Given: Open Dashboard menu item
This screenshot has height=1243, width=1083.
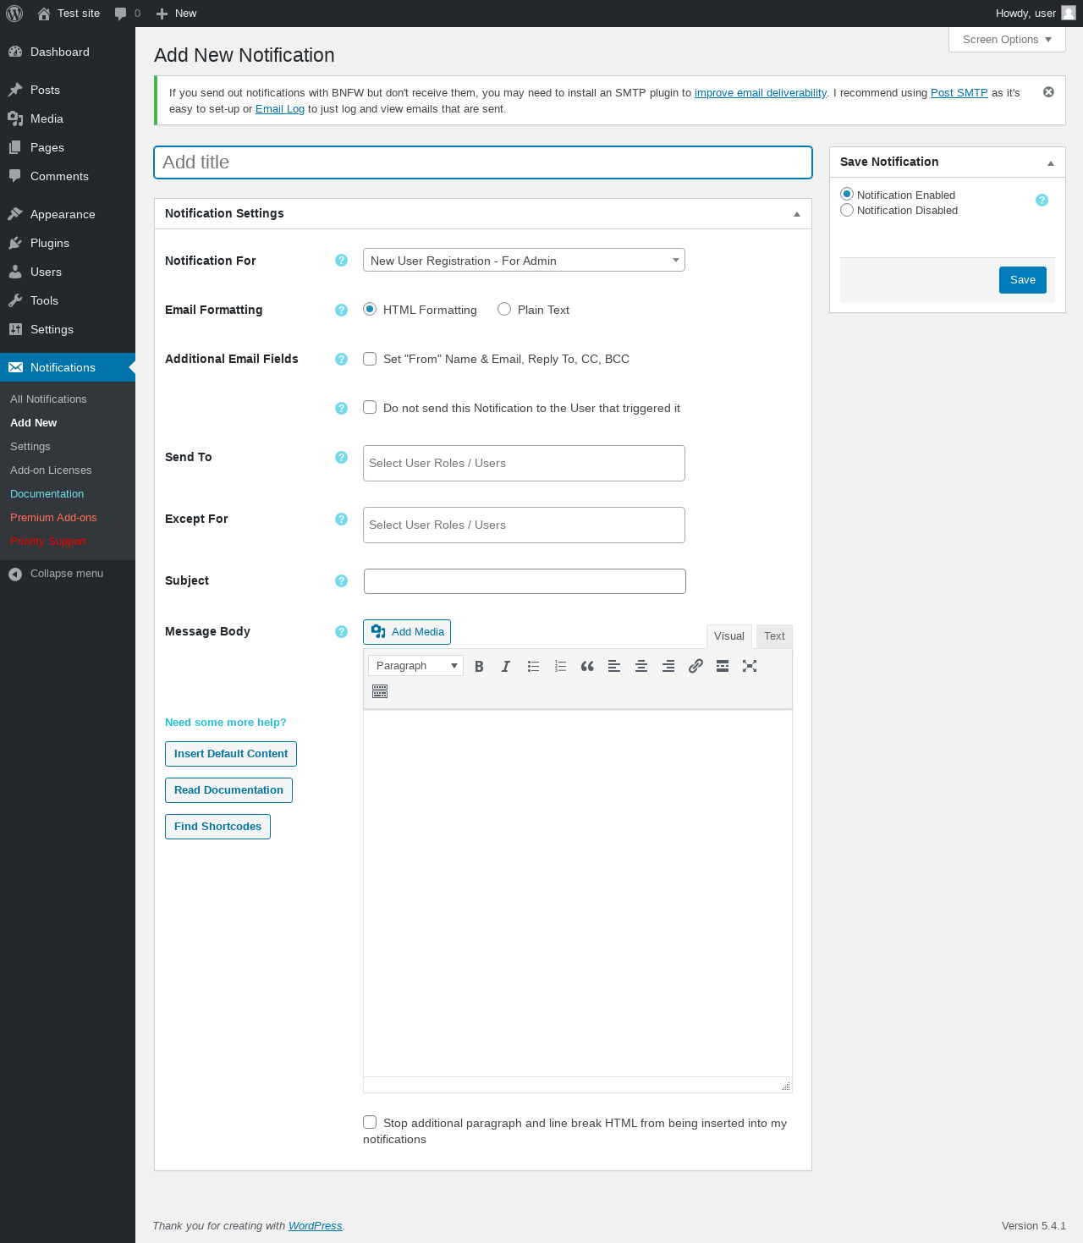Looking at the screenshot, I should coord(68,52).
